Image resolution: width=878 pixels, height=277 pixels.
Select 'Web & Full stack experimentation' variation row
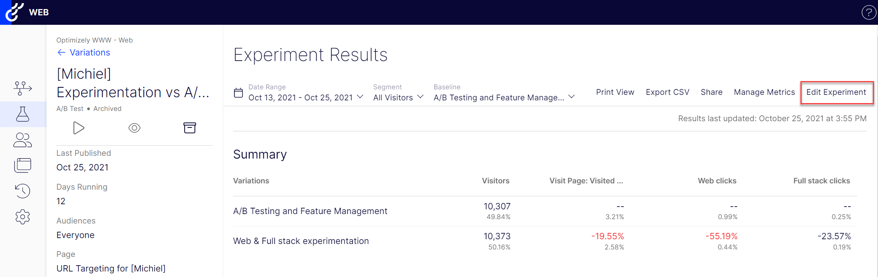(x=545, y=241)
